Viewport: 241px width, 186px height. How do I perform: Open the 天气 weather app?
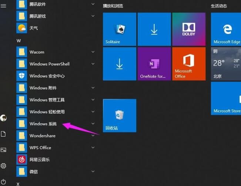point(33,28)
